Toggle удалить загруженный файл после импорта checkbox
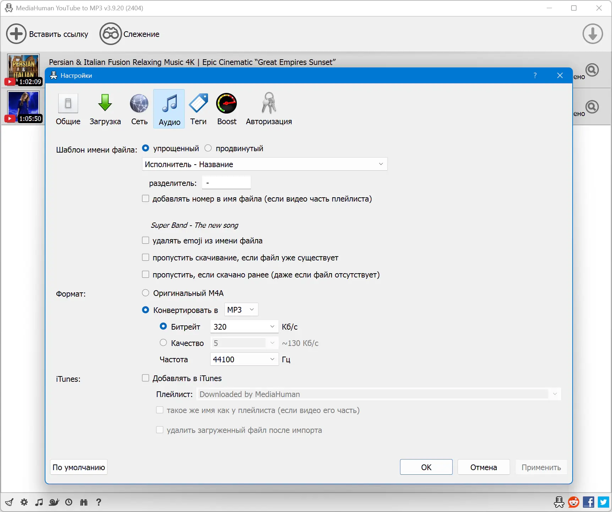This screenshot has width=612, height=512. click(160, 430)
